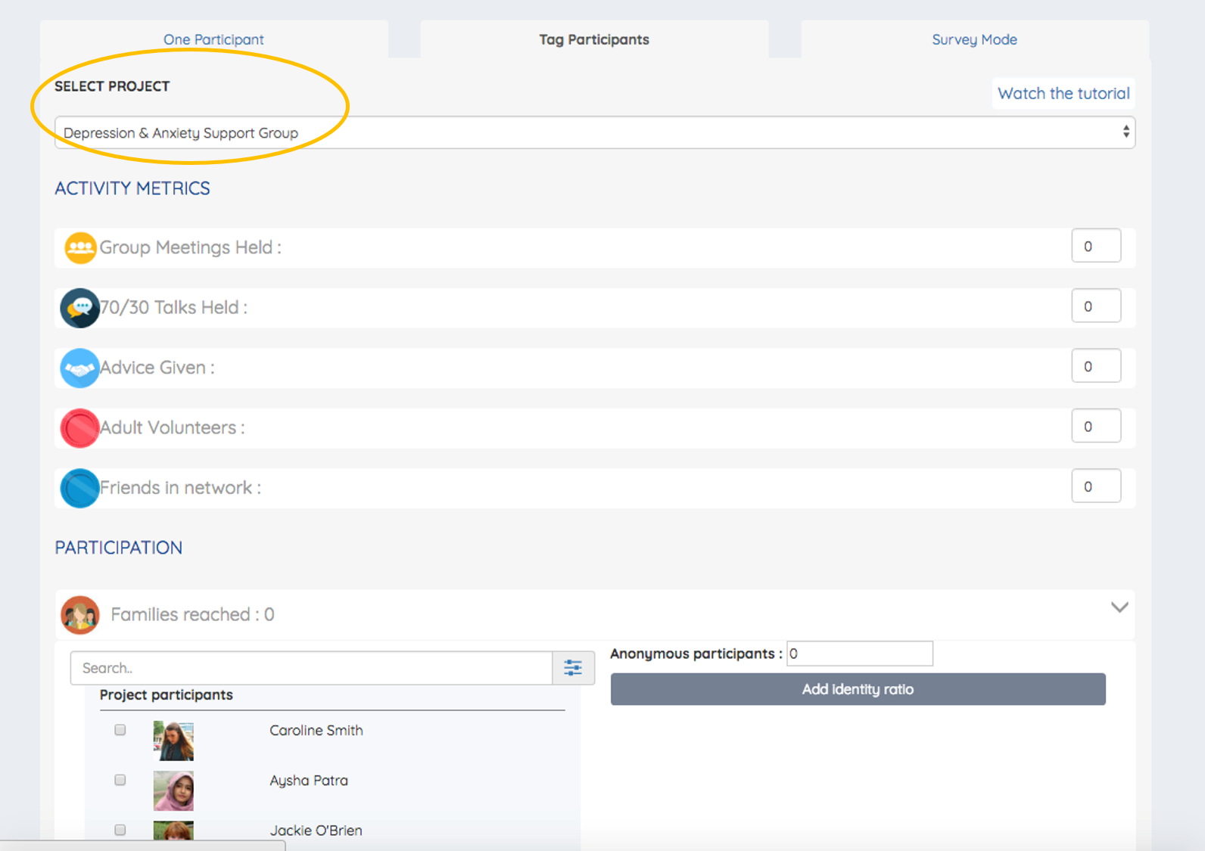Collapse the Families reached section chevron
Image resolution: width=1205 pixels, height=851 pixels.
coord(1119,607)
